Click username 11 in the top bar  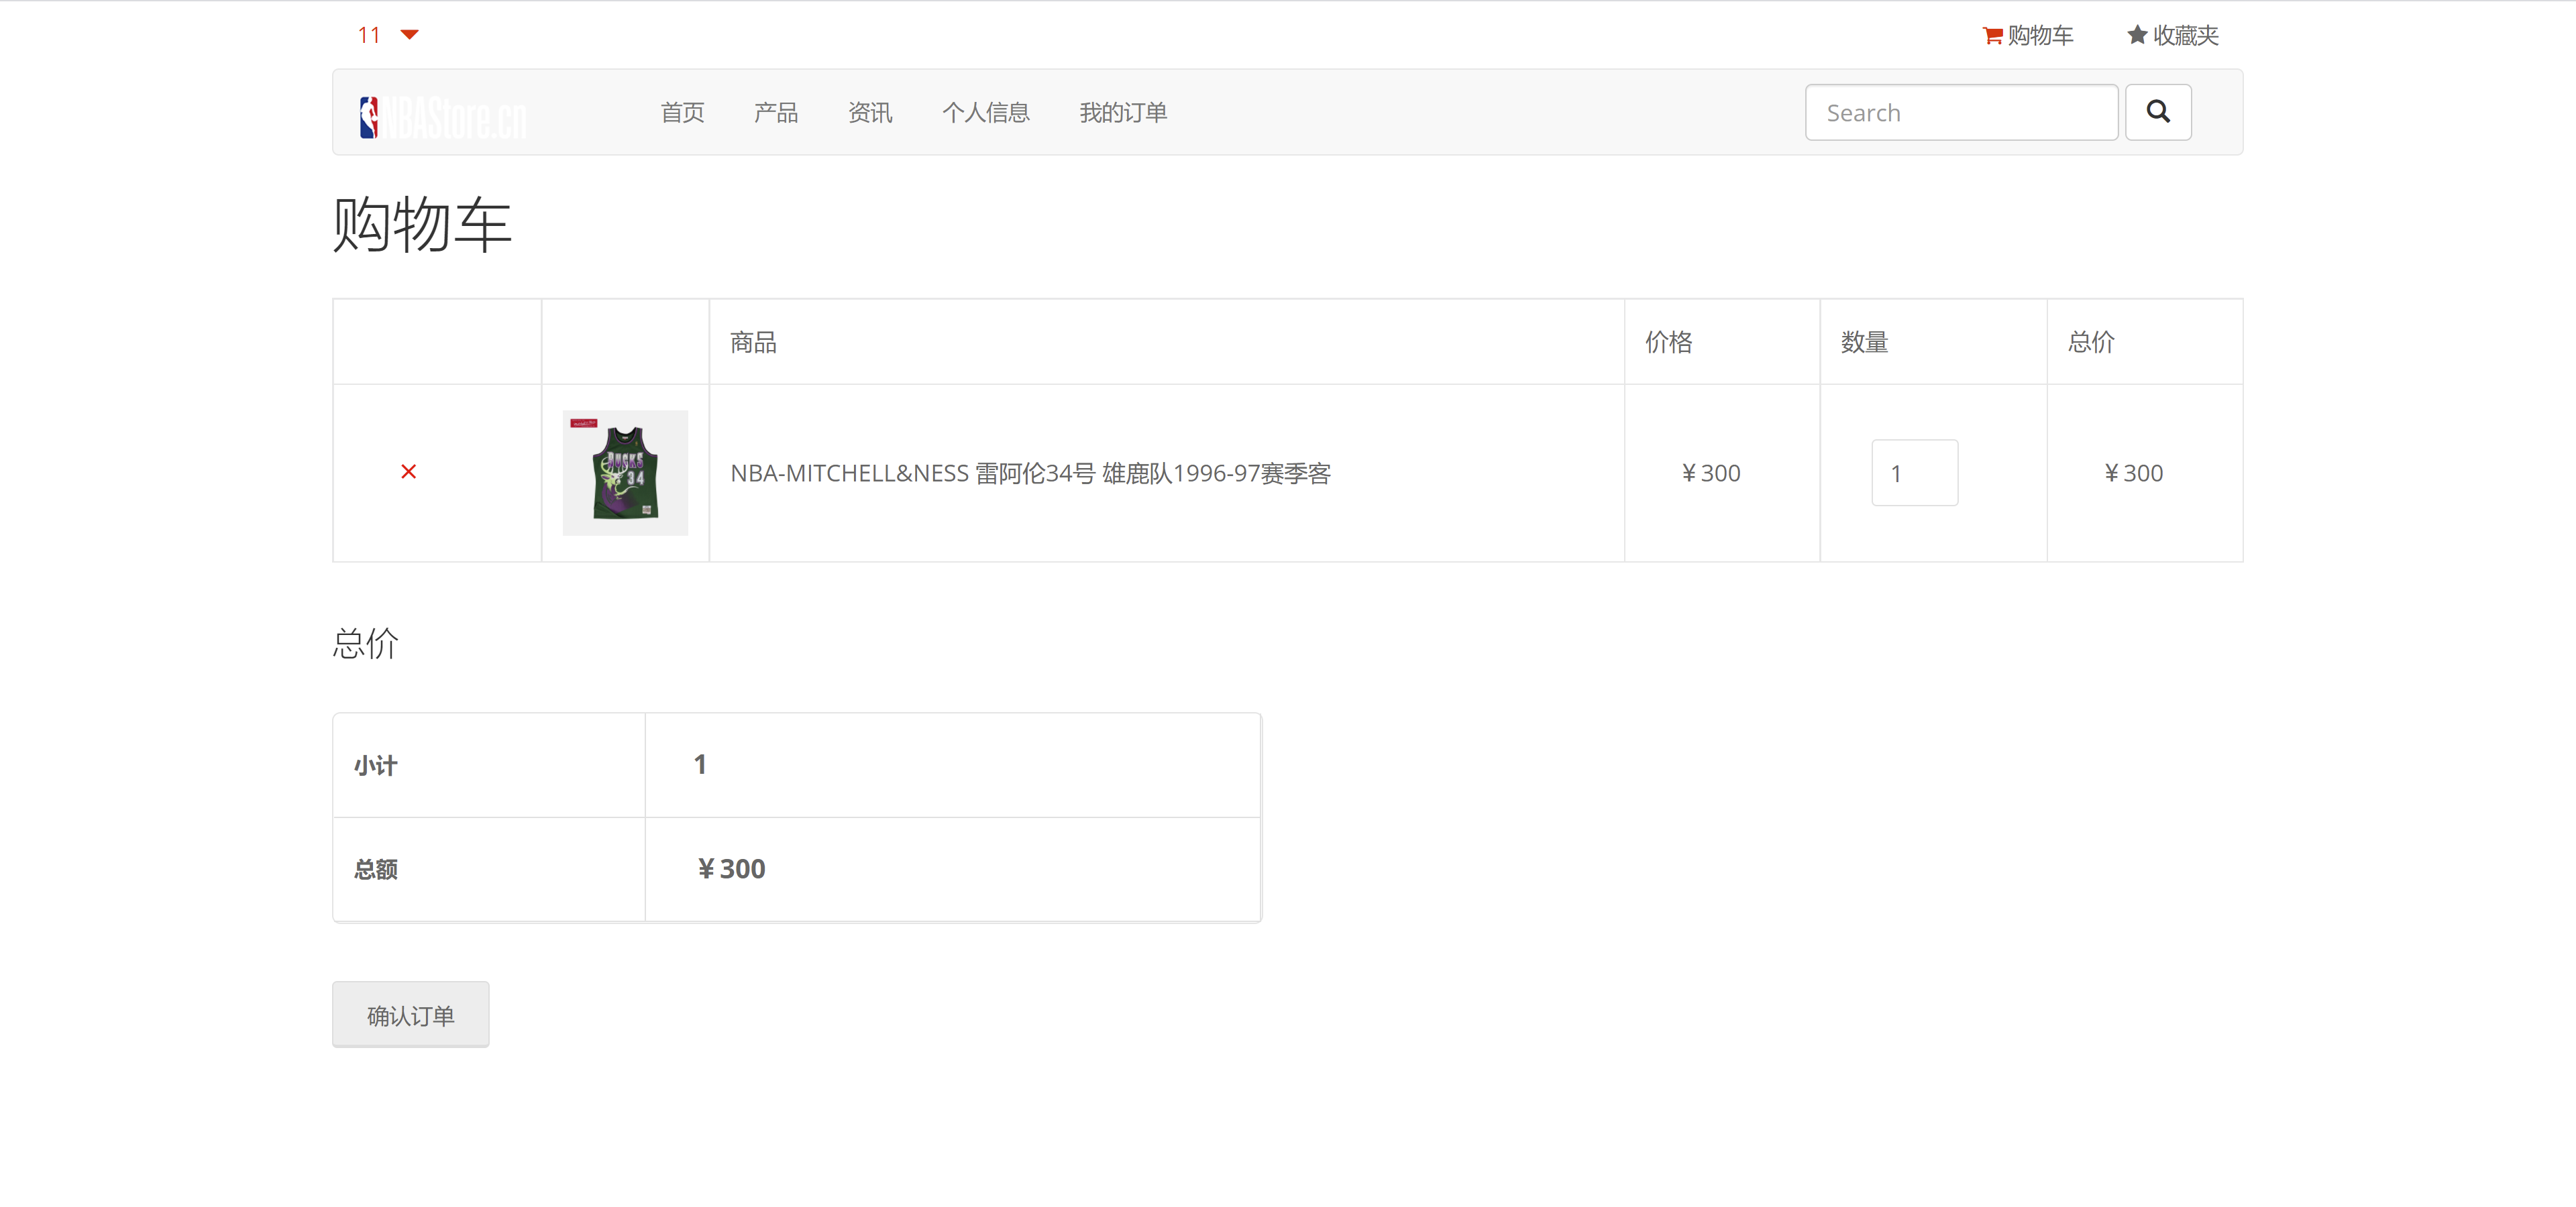[x=369, y=36]
